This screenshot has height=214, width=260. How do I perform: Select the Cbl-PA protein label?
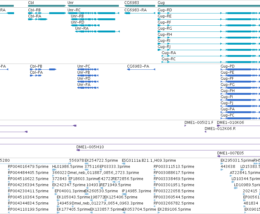(x=36, y=72)
